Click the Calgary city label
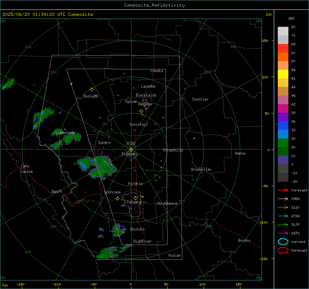The height and width of the screenshot is (289, 309). coord(134,202)
